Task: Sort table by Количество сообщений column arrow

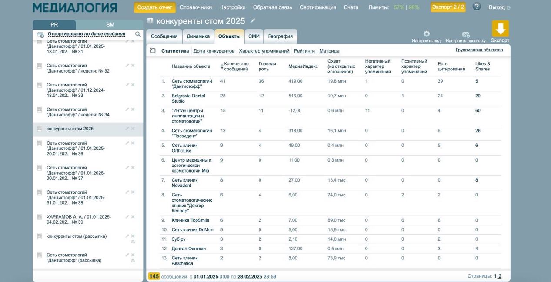Action: click(222, 66)
